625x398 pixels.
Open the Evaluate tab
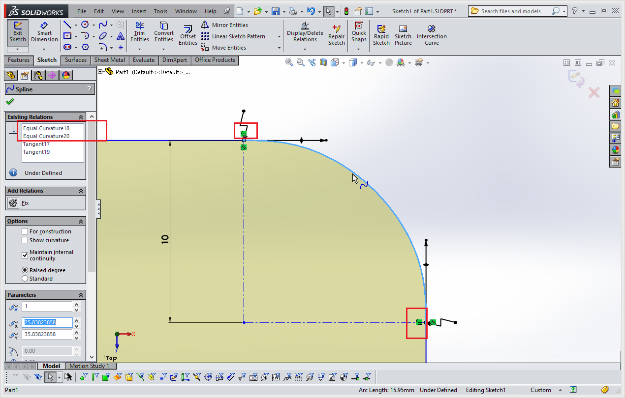(144, 60)
